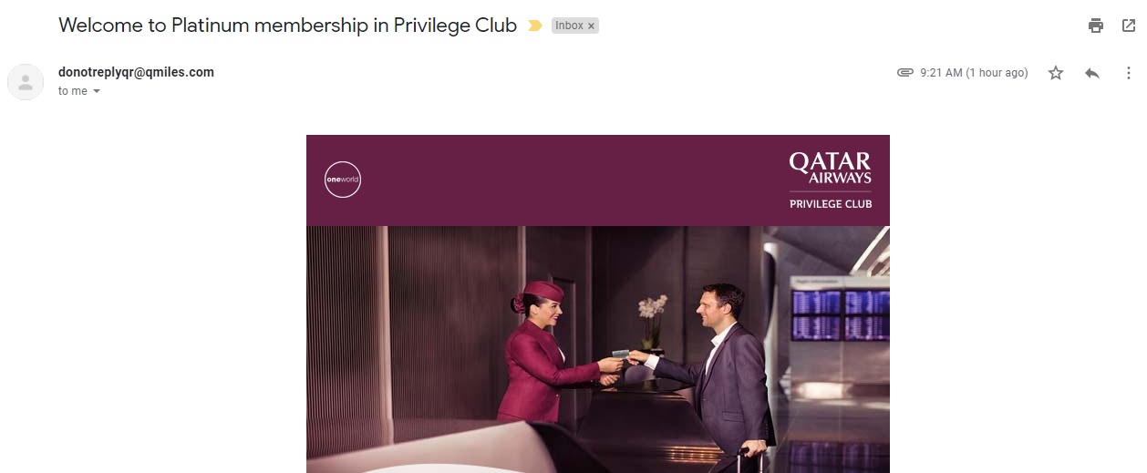Click the Qatar Airways logo in banner
Viewport: 1147px width, 473px height.
[830, 168]
